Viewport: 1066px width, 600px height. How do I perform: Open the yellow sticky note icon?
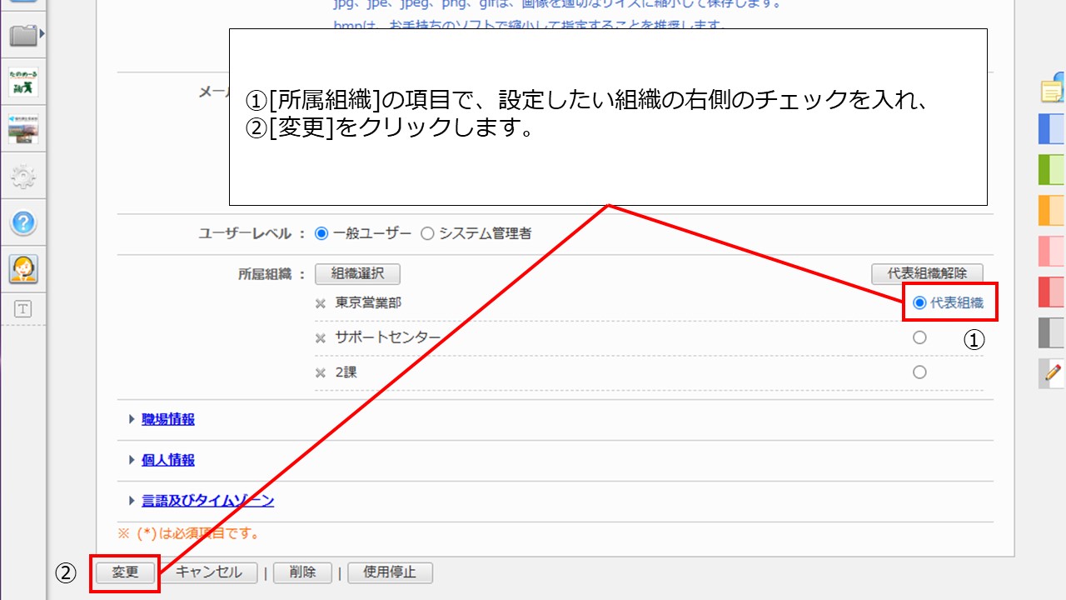click(x=1054, y=88)
